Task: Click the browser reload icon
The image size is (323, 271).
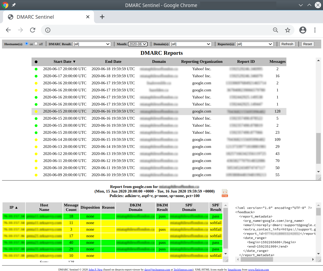Action: [x=33, y=30]
